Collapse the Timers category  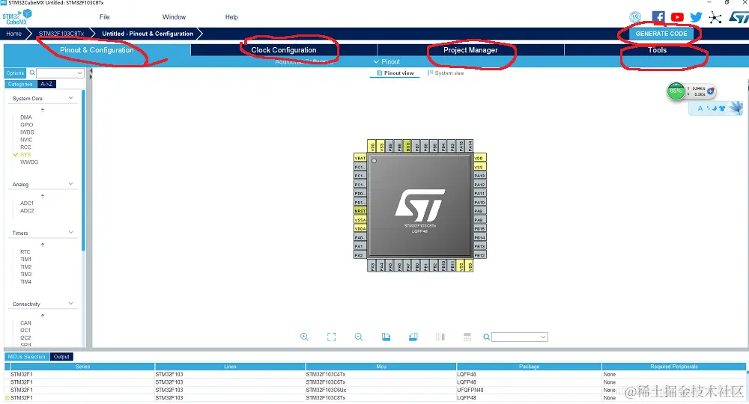pyautogui.click(x=70, y=233)
